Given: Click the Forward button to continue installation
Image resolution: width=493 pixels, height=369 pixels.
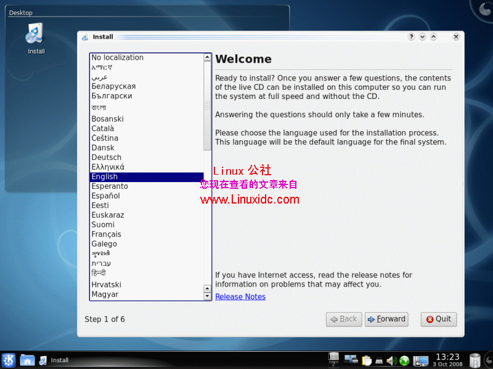Looking at the screenshot, I should pos(386,319).
